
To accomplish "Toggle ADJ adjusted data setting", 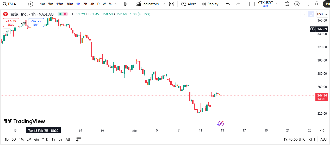I will point(323,139).
